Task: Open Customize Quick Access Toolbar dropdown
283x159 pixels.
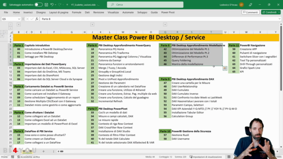Action: [67, 5]
